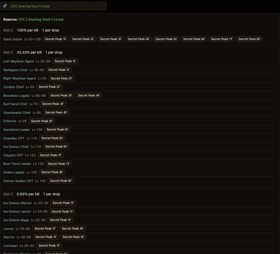
Task: Open the Left Wayfarer Agent link
Action: tap(19, 61)
